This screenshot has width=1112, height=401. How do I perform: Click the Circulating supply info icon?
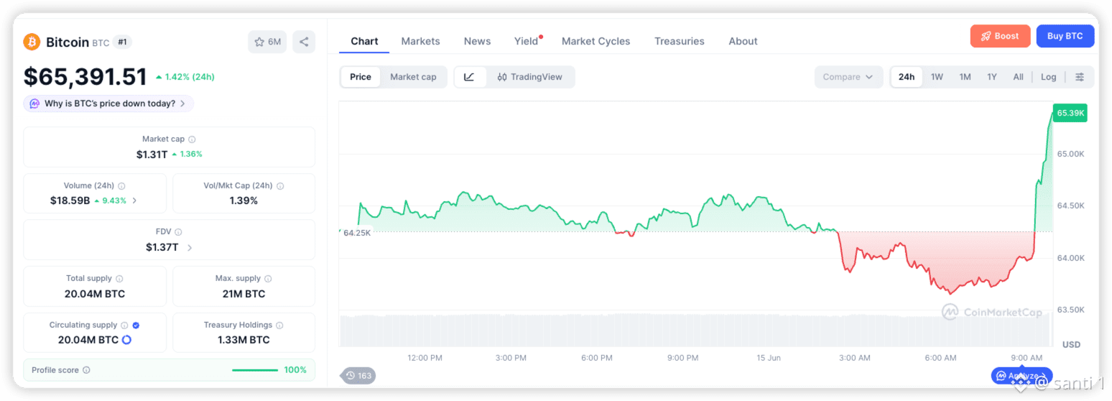click(x=124, y=325)
